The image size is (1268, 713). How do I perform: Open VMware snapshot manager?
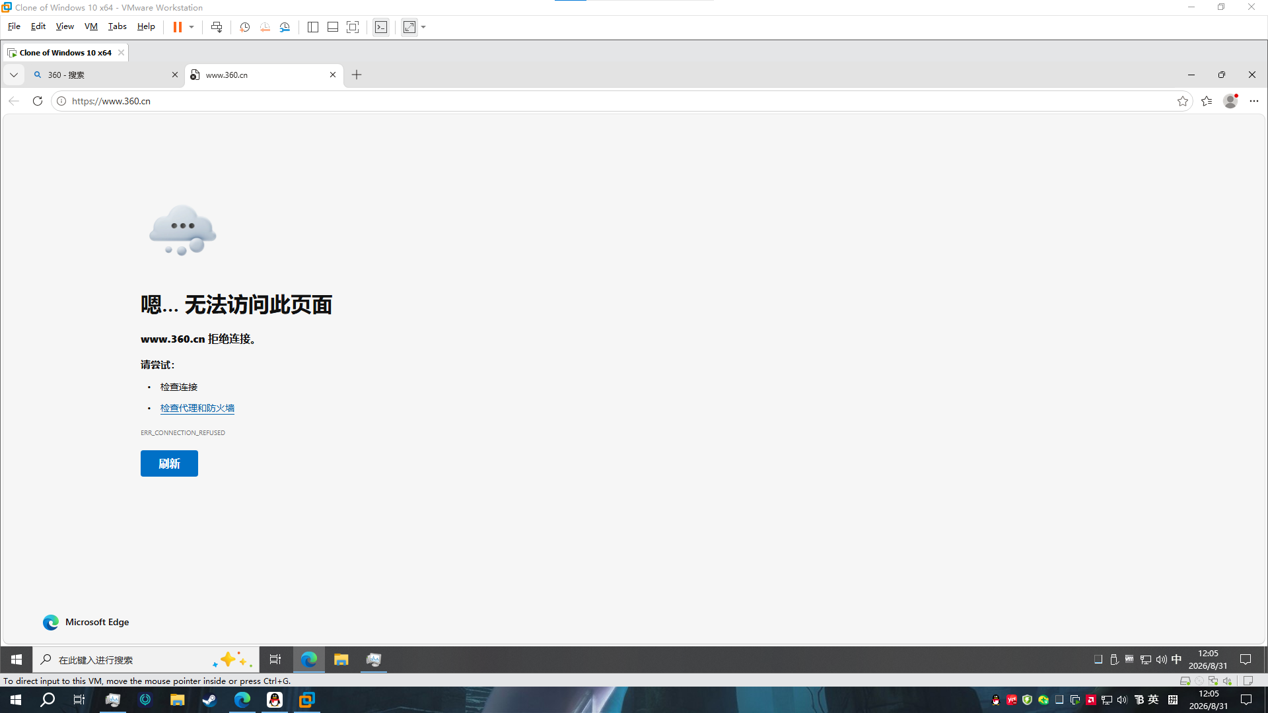click(x=285, y=27)
